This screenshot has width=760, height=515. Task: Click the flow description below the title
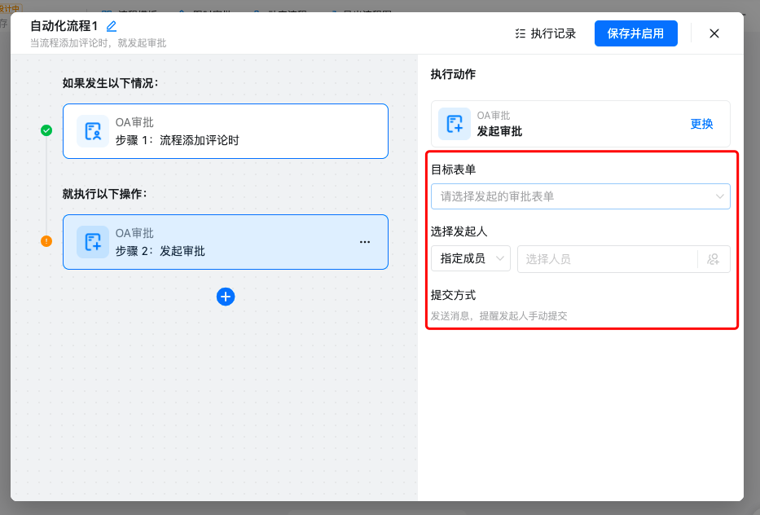coord(98,43)
